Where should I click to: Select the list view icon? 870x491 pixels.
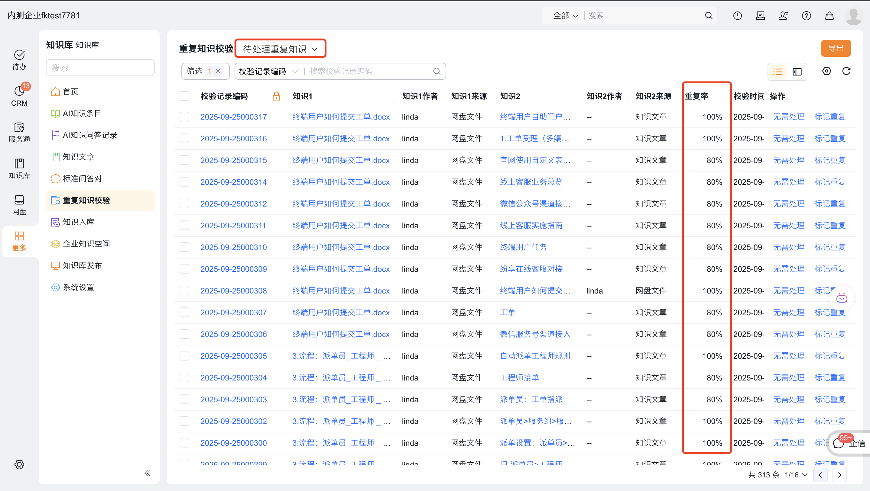778,72
